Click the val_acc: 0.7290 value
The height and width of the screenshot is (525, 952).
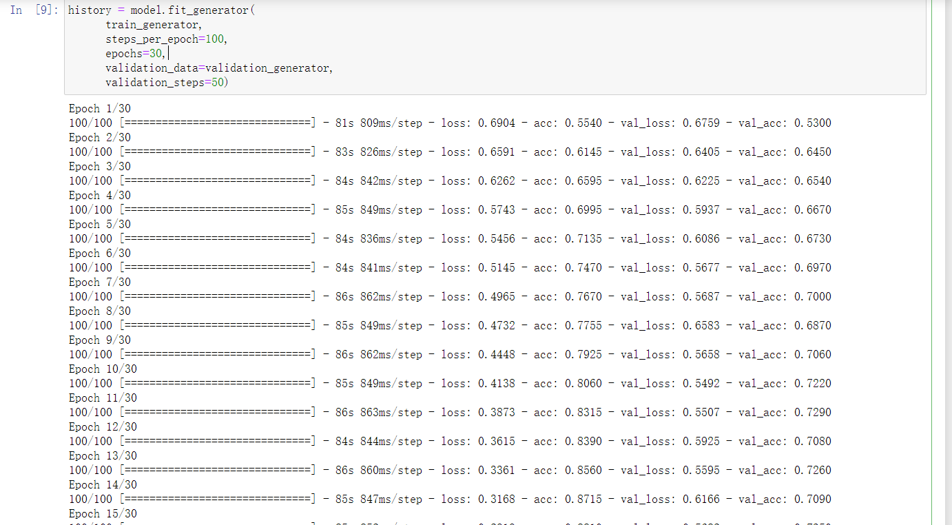point(785,413)
